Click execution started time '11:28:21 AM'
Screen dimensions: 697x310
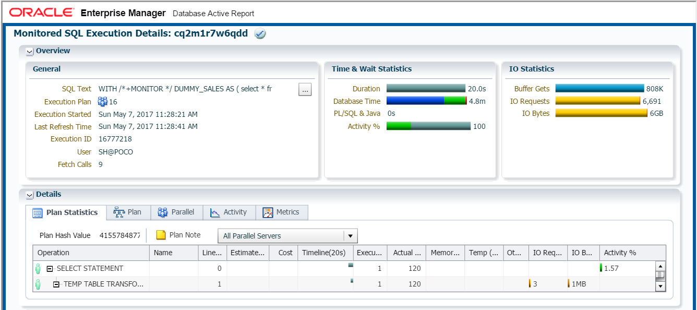(x=177, y=114)
